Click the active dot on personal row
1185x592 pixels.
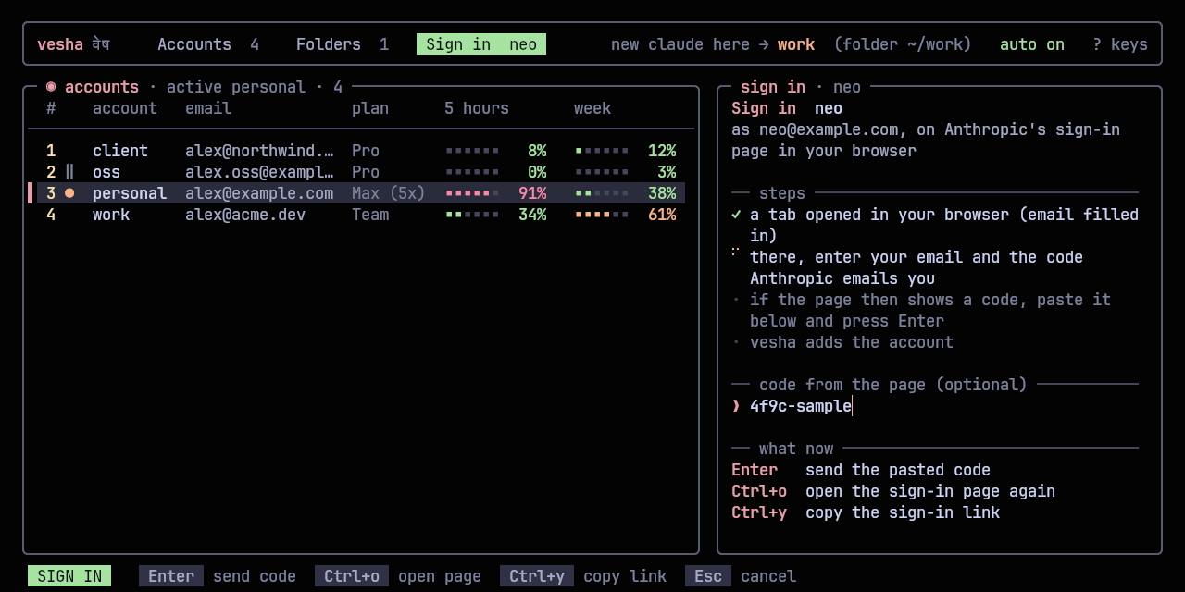[x=69, y=193]
